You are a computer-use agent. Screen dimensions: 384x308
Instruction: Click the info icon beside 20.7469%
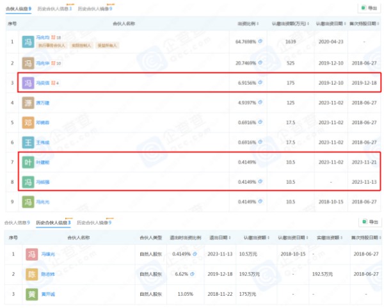tap(260, 63)
